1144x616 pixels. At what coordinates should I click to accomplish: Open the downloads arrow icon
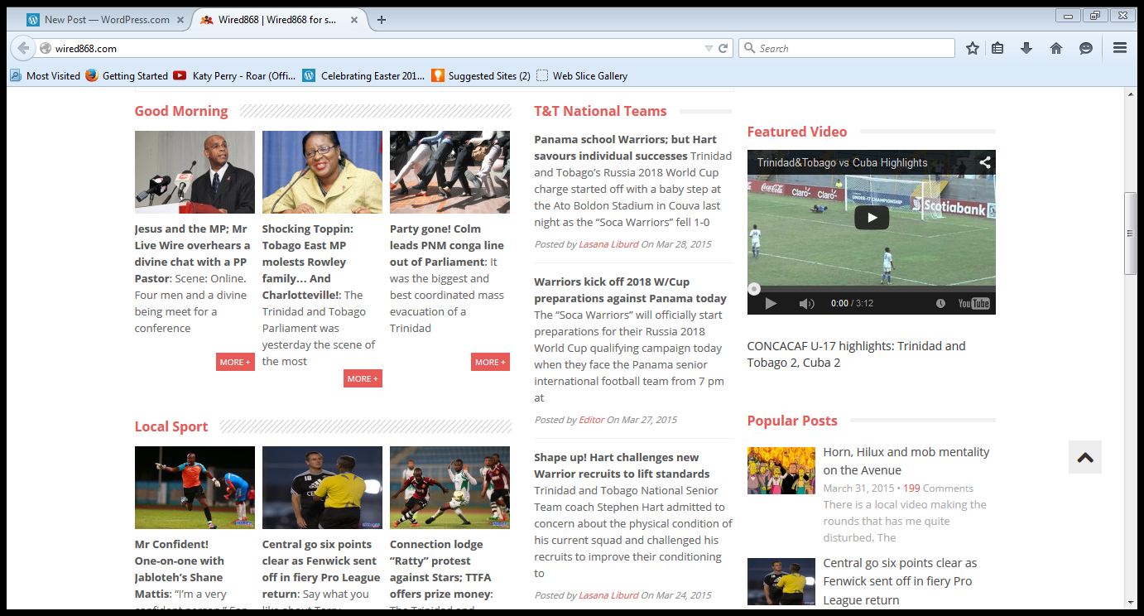[x=1026, y=49]
